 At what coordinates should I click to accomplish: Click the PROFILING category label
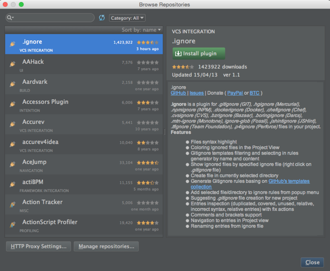pos(29,231)
